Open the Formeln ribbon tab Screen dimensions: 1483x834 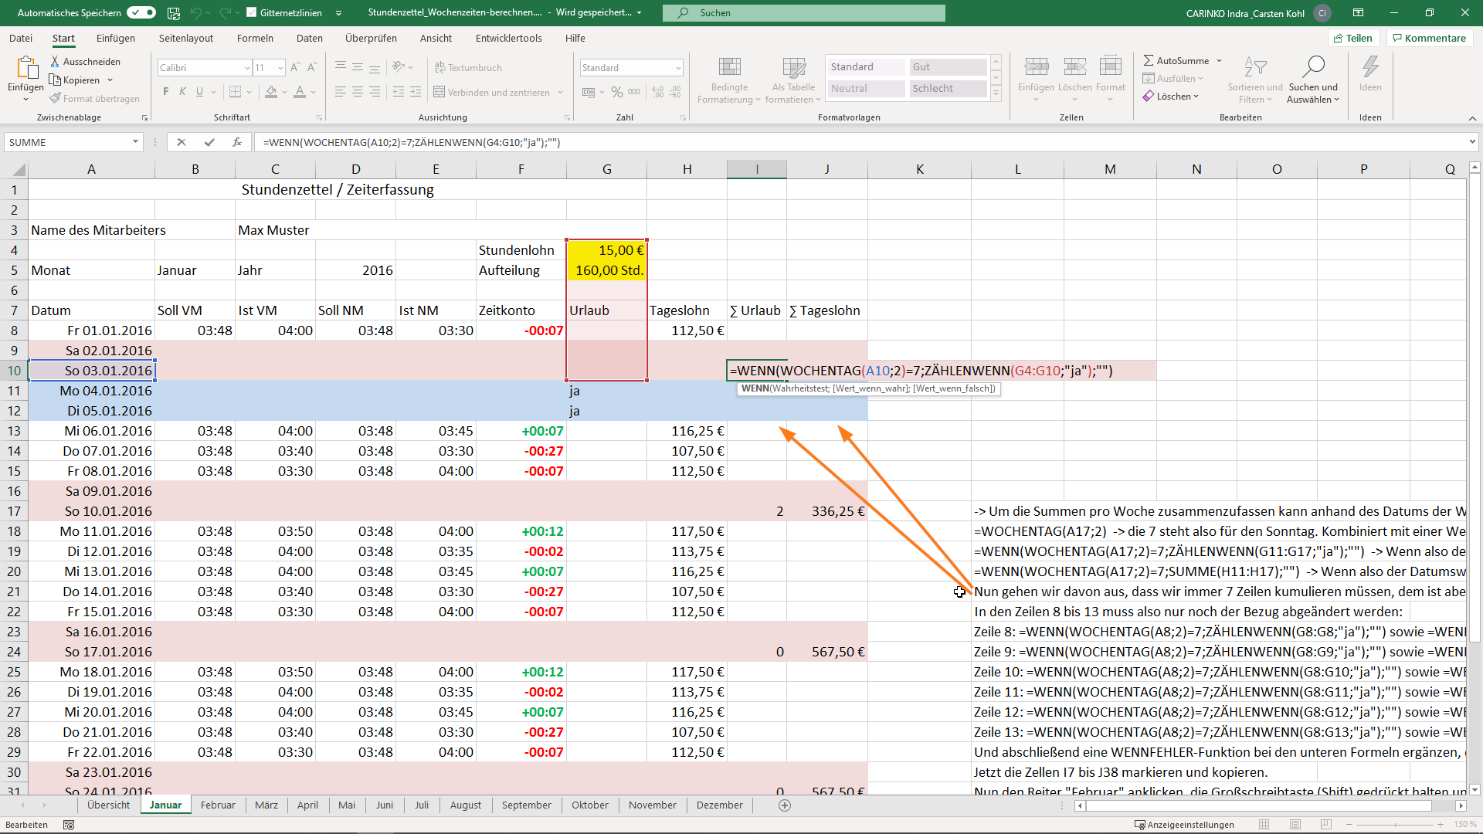pyautogui.click(x=255, y=38)
